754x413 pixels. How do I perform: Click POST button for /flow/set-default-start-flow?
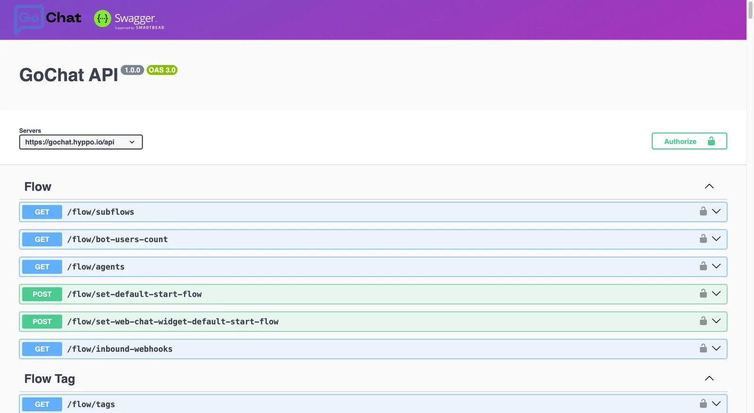tap(42, 294)
